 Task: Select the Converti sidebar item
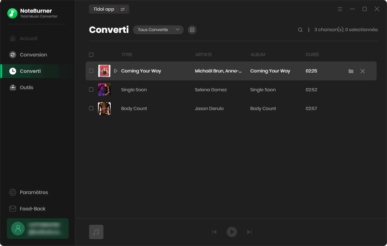click(x=38, y=71)
